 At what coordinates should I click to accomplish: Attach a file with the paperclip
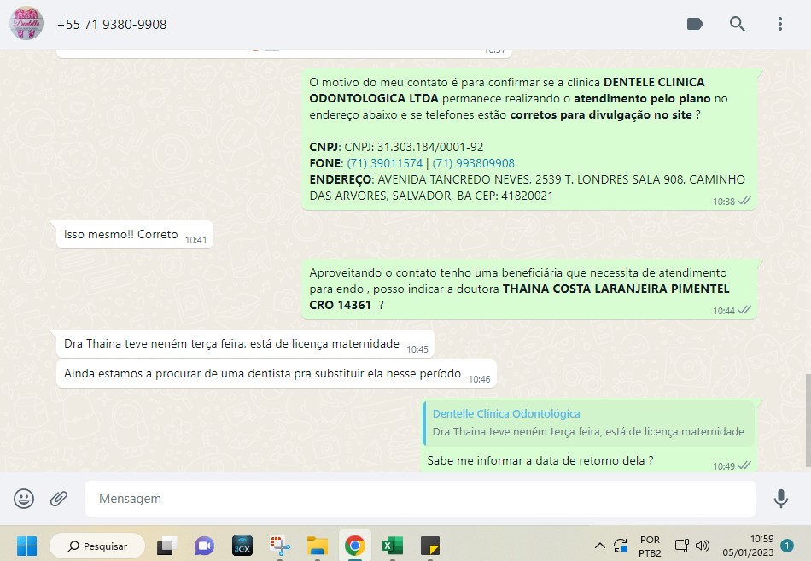(59, 499)
